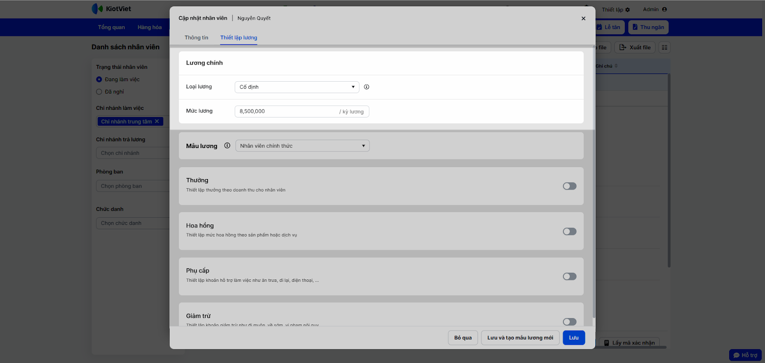765x363 pixels.
Task: Click the info icon beside Loại lương dropdown
Action: 367,87
